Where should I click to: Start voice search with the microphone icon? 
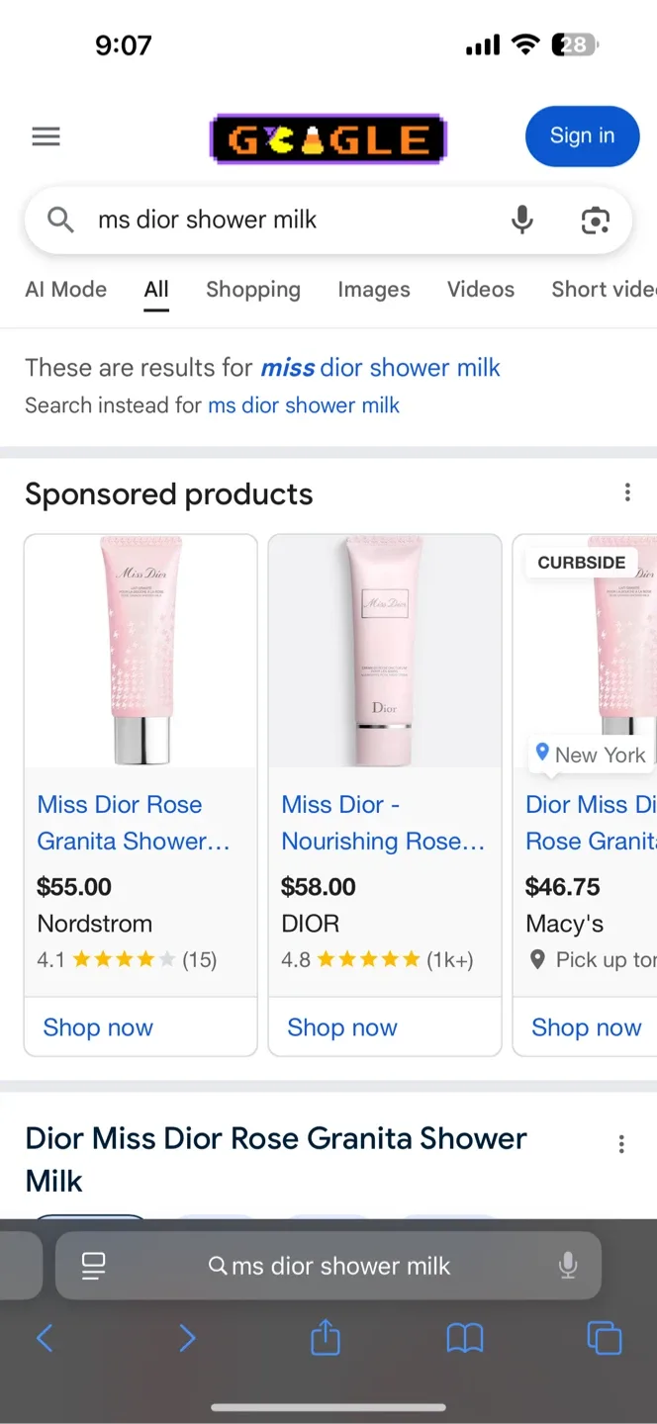pyautogui.click(x=521, y=220)
